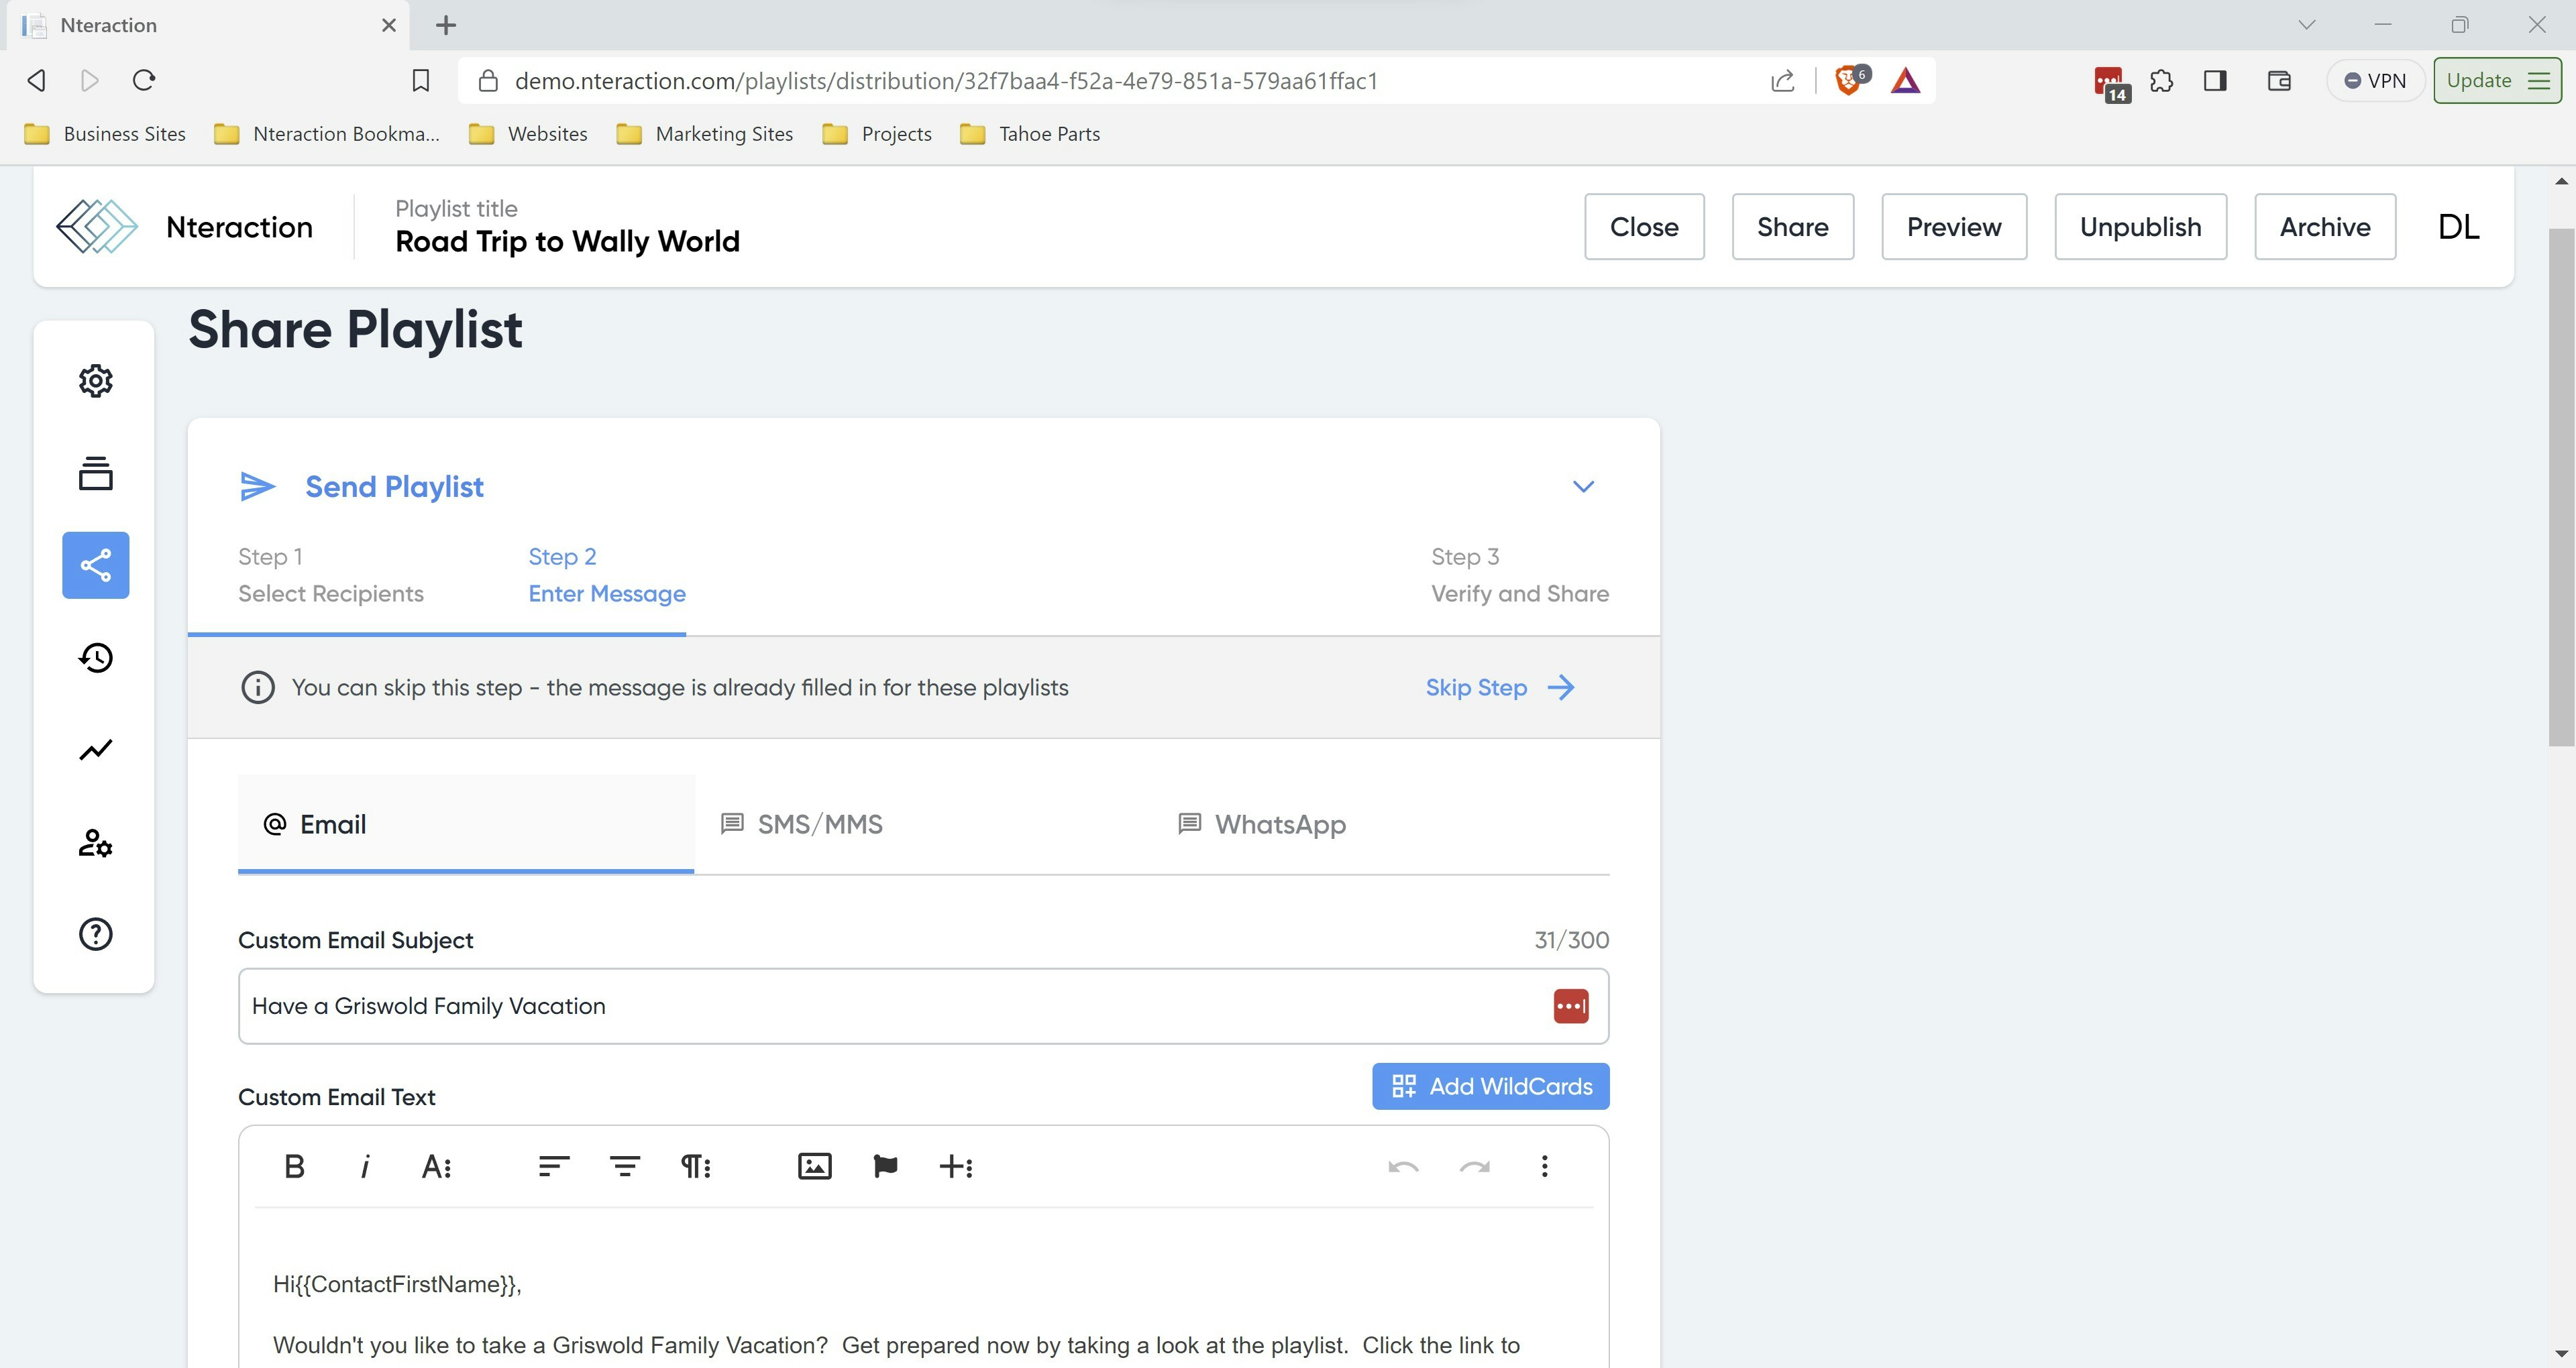Open the browser extensions puzzle icon

2161,80
